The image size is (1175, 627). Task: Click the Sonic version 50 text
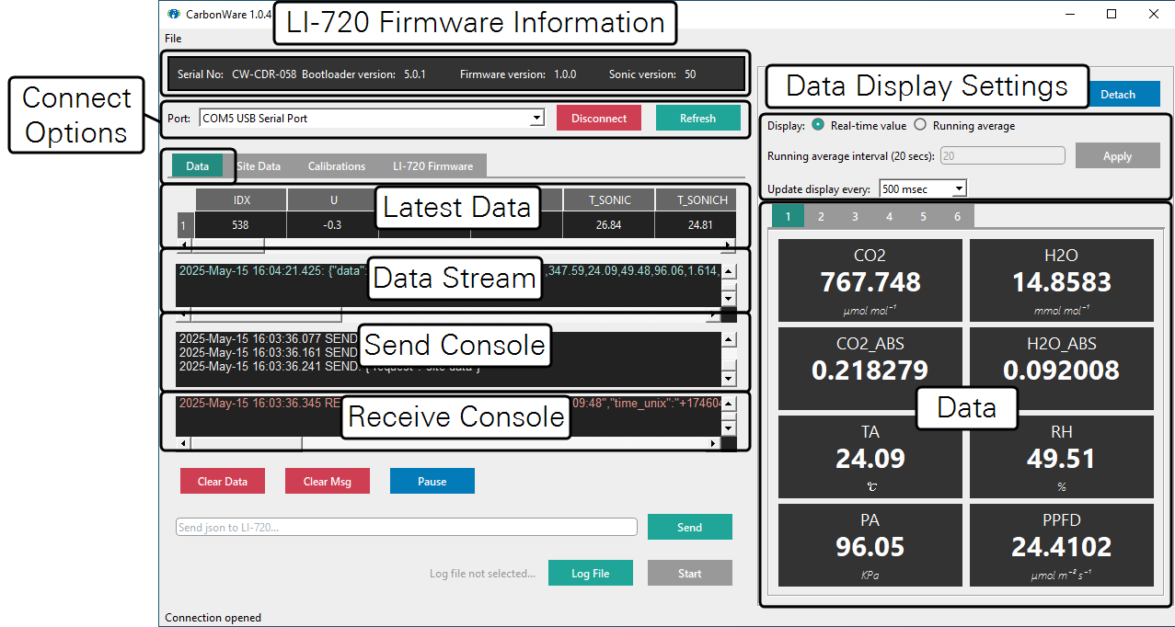click(x=652, y=74)
